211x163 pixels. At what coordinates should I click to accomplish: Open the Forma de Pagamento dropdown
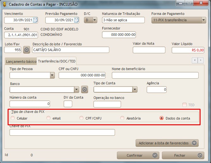203,20
